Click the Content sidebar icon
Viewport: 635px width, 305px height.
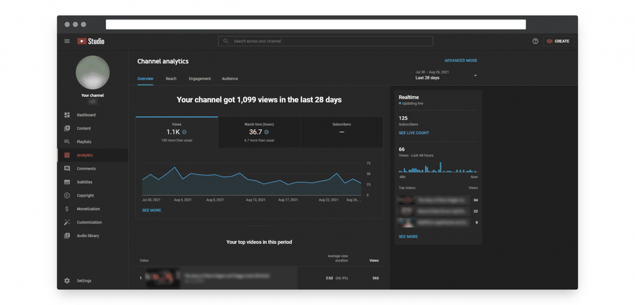click(67, 128)
